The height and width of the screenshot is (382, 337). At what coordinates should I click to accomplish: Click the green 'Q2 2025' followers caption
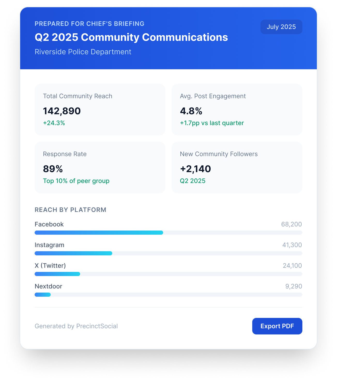click(193, 181)
